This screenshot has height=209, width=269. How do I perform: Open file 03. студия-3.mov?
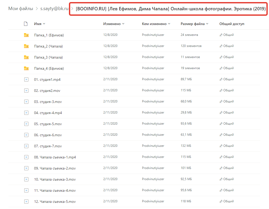tap(48, 102)
